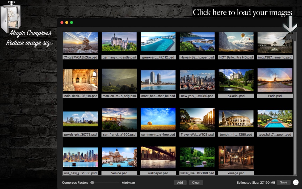Click the greek pool image thumbnail
The image size is (302, 189).
[158, 42]
